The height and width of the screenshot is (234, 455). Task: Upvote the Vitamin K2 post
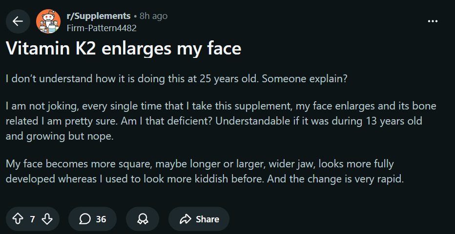[x=18, y=219]
